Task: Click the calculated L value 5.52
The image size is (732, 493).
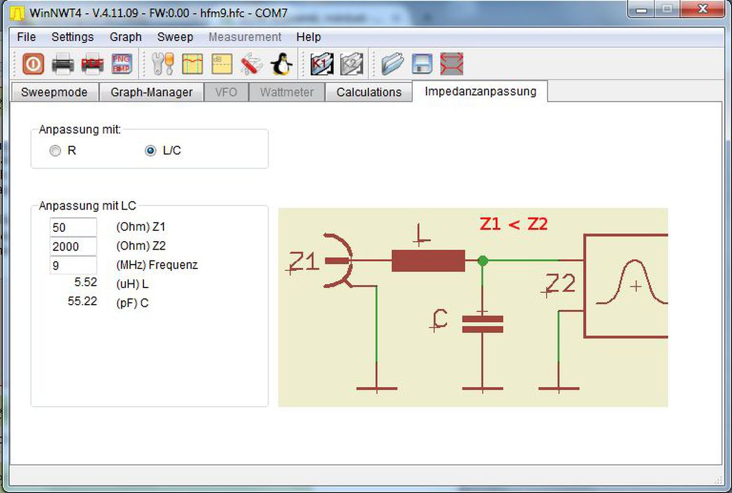Action: tap(86, 282)
